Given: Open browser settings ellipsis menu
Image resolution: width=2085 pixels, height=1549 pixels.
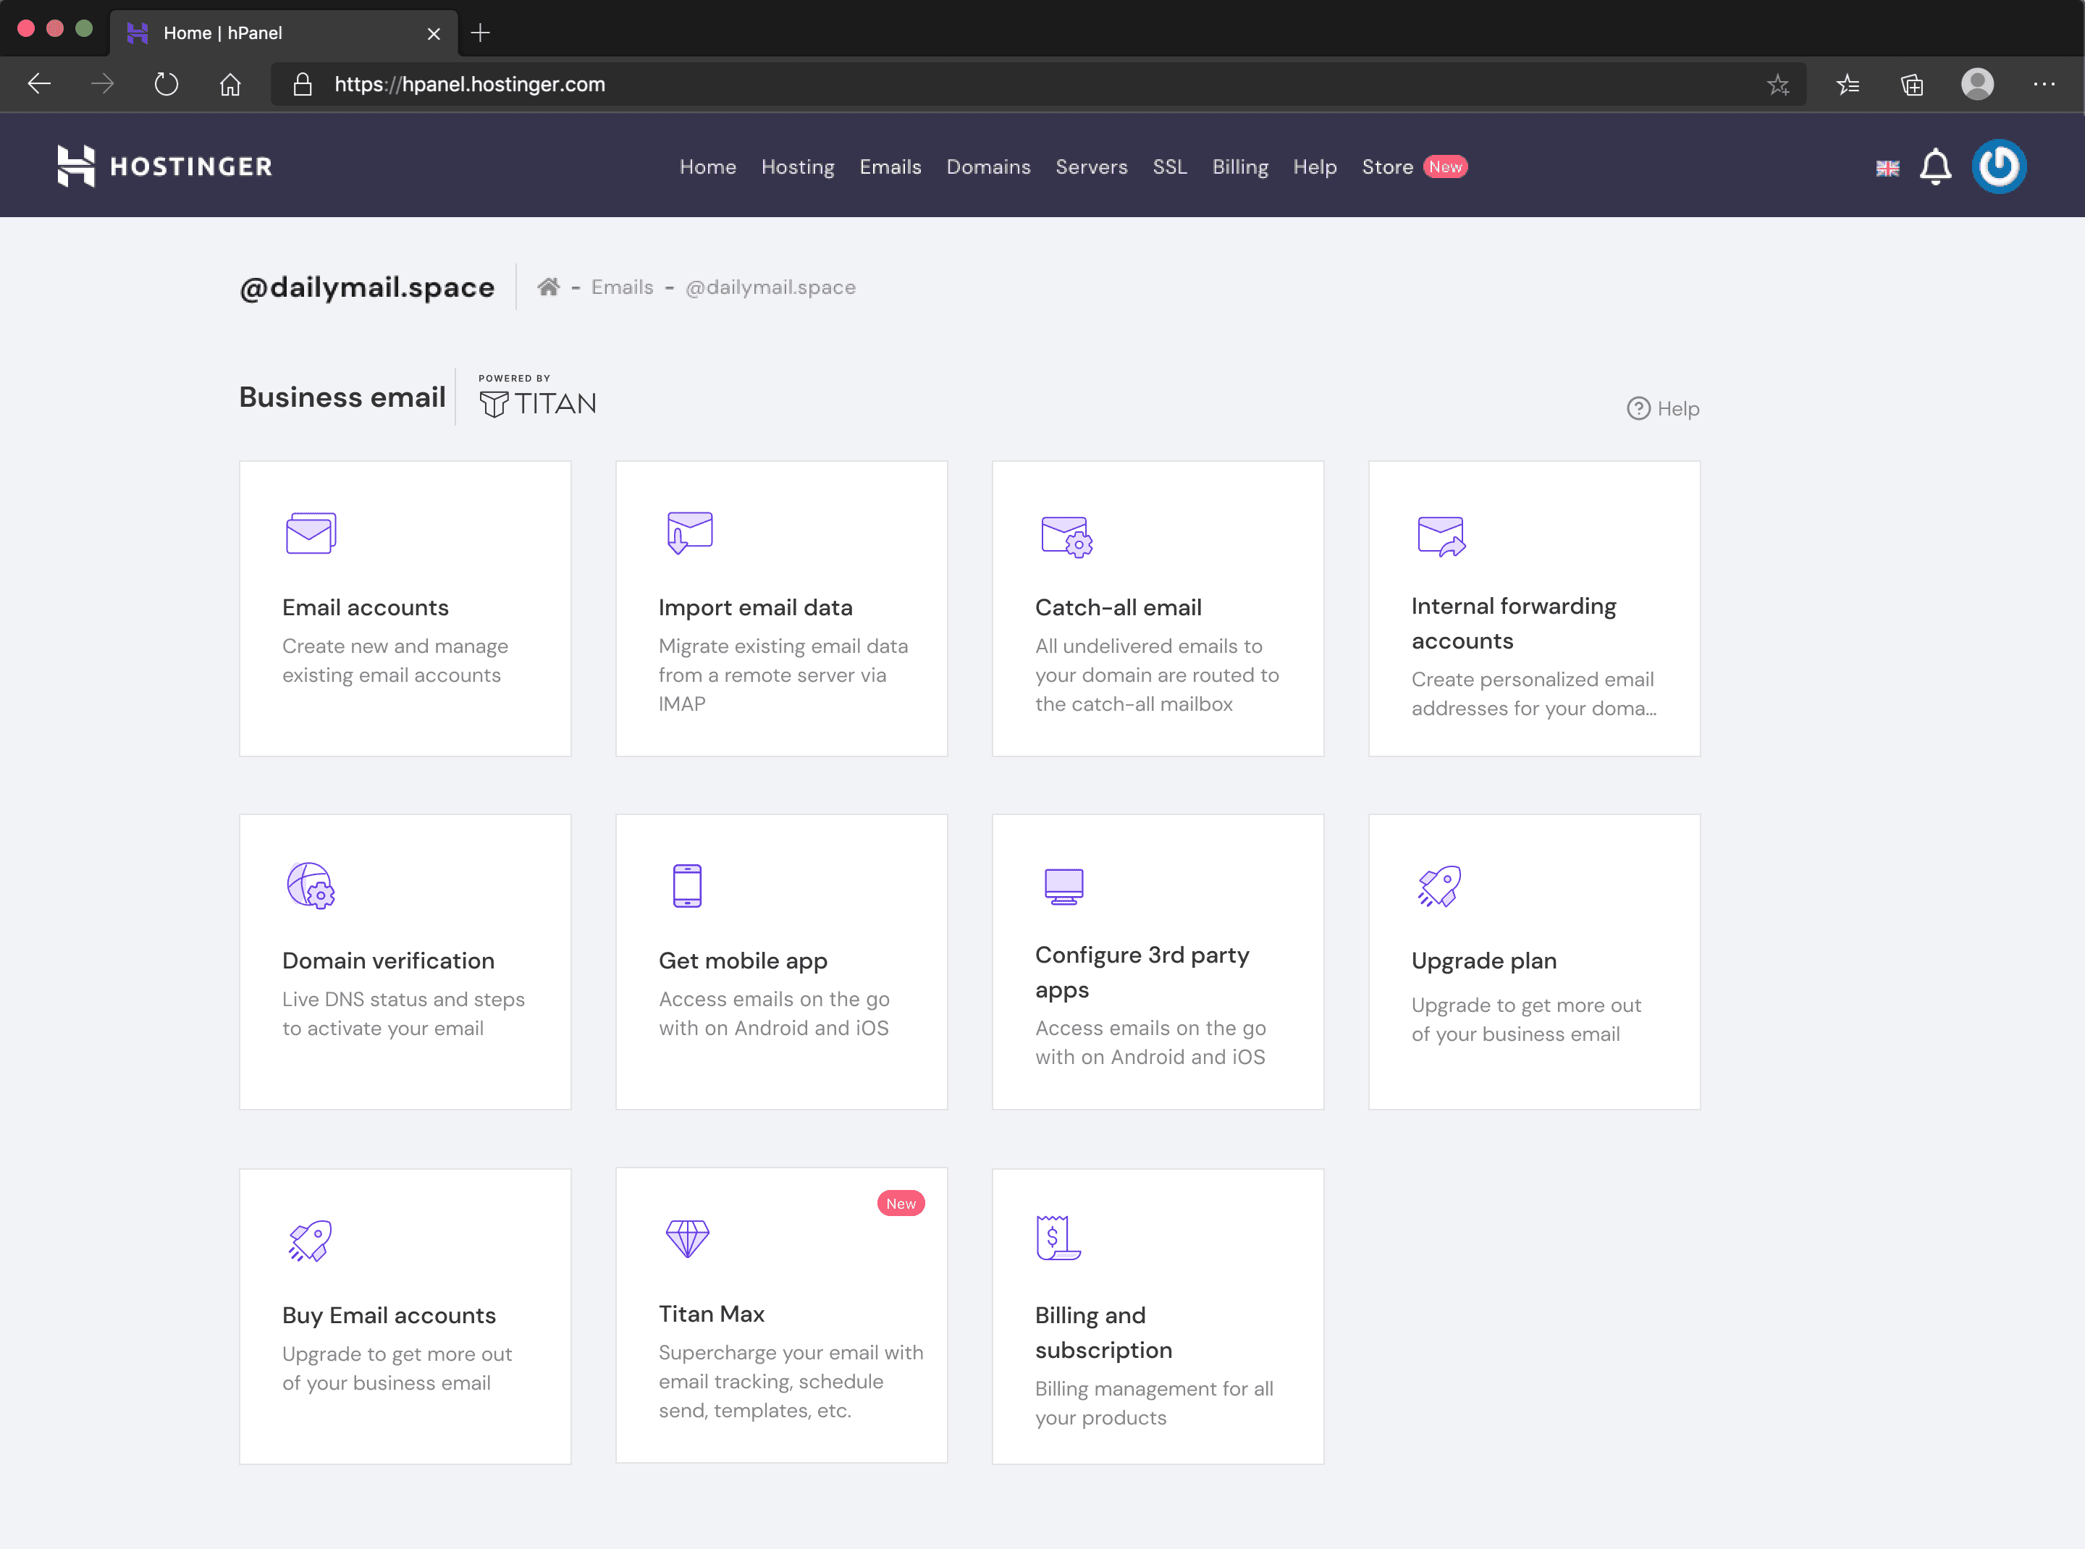Looking at the screenshot, I should [x=2044, y=85].
